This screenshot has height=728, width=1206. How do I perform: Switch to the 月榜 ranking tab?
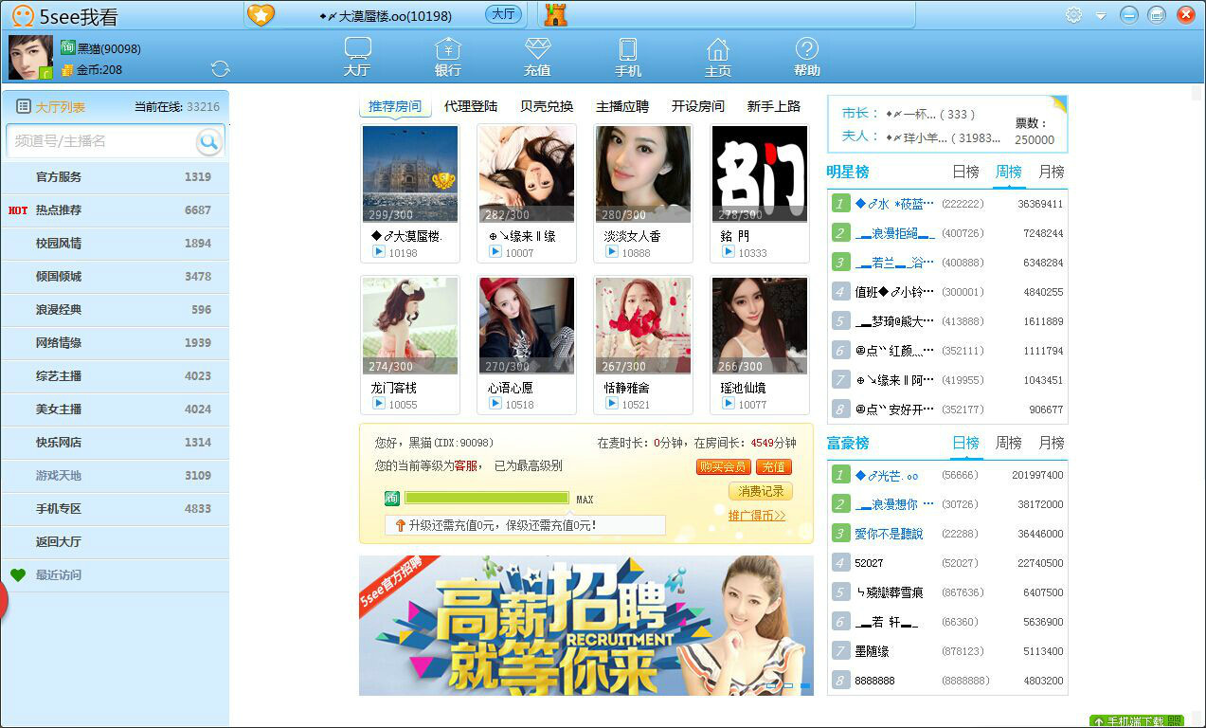[x=1052, y=173]
